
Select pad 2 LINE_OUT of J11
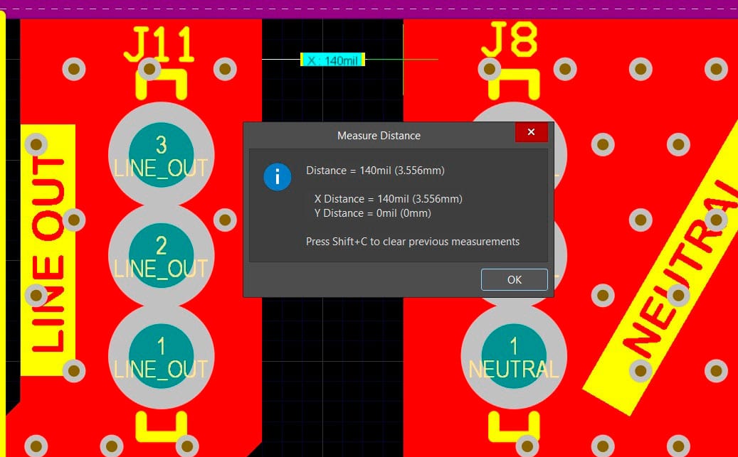(161, 256)
